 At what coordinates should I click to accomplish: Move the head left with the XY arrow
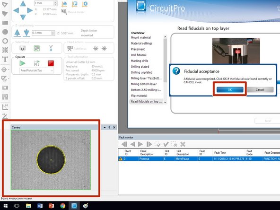click(x=16, y=10)
